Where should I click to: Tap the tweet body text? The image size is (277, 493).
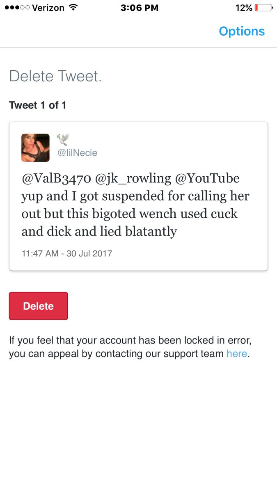point(135,205)
